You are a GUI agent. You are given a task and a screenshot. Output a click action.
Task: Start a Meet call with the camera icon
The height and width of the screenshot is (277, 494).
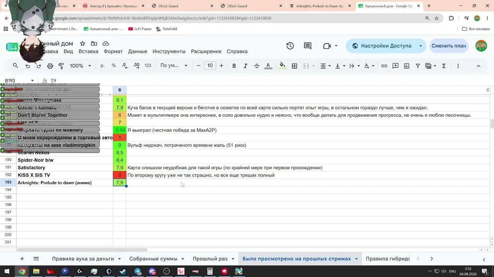click(x=327, y=46)
